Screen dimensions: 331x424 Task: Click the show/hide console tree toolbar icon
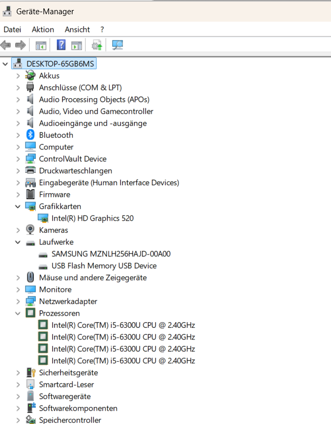41,45
